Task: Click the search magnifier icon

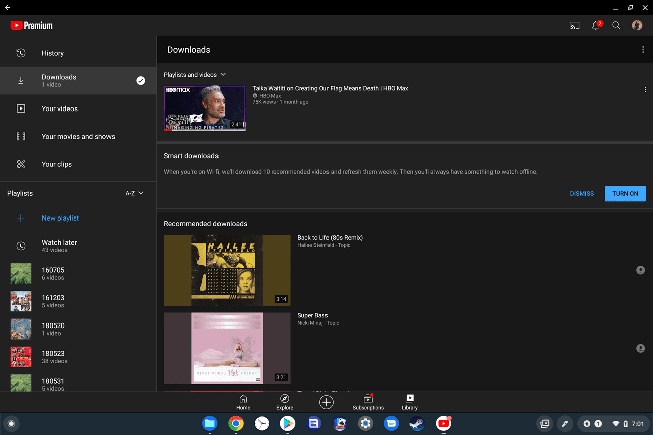Action: [x=616, y=25]
